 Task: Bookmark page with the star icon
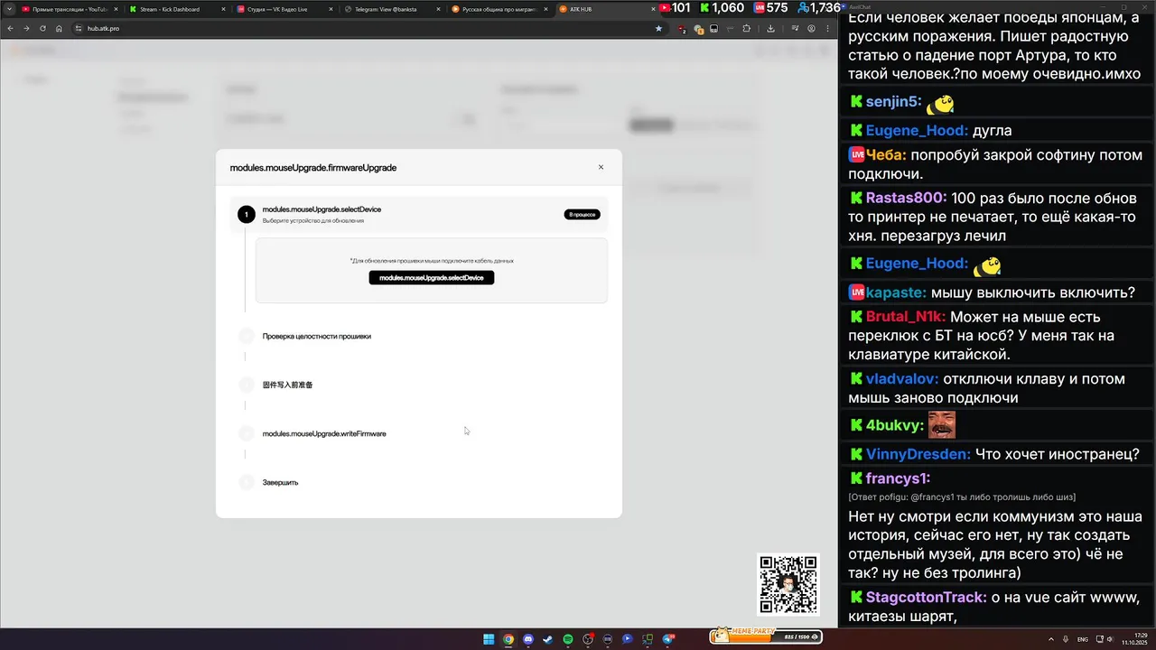click(x=658, y=29)
